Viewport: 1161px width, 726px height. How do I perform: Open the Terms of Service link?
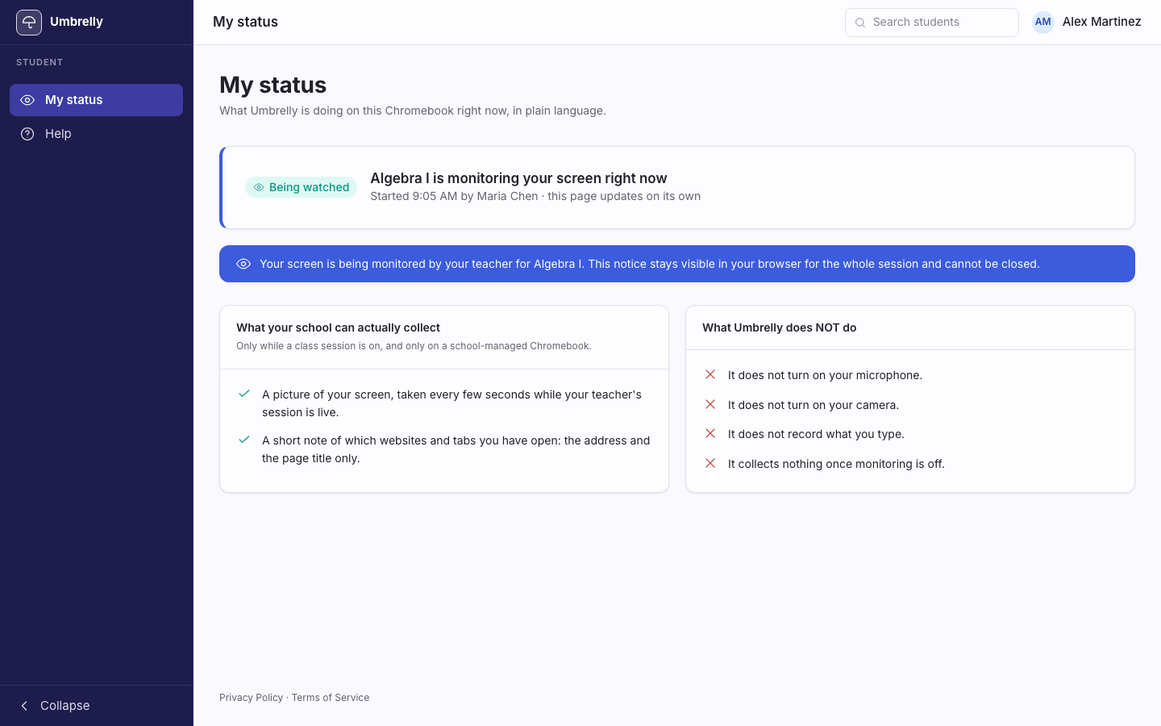coord(331,698)
